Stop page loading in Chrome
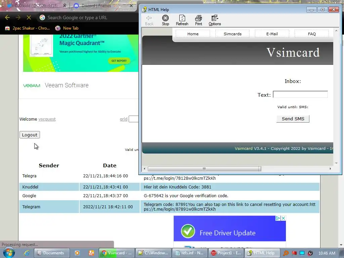Screen dimensions: 344x258 [x=29, y=17]
